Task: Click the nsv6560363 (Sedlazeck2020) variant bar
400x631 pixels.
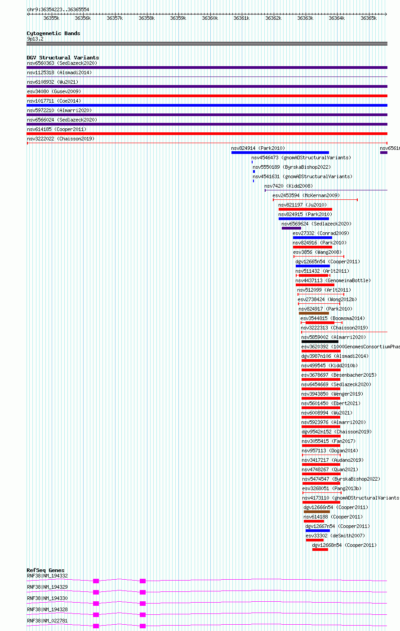Action: coord(207,68)
